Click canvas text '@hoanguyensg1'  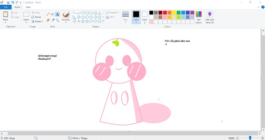(x=47, y=56)
